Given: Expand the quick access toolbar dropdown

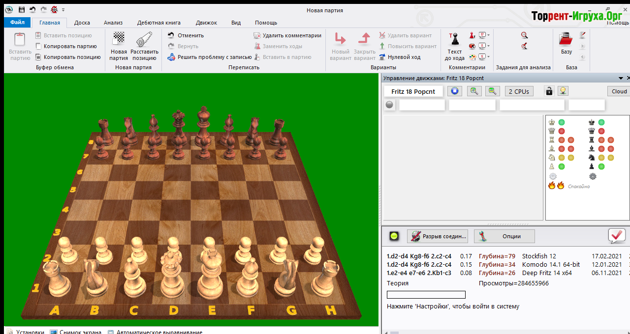Looking at the screenshot, I should [63, 10].
